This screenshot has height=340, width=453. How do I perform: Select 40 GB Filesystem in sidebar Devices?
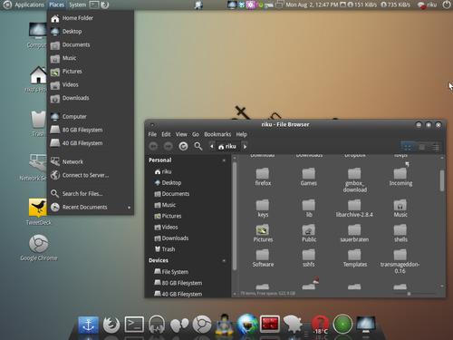pyautogui.click(x=178, y=294)
